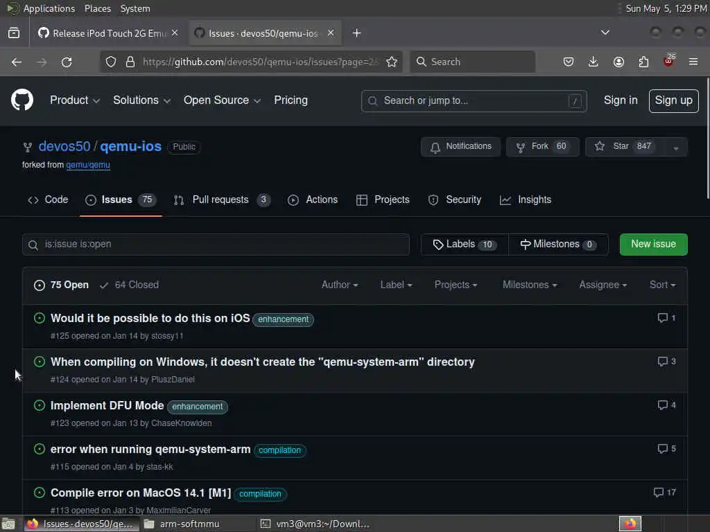710x532 pixels.
Task: Open a new browser tab with plus
Action: click(357, 33)
